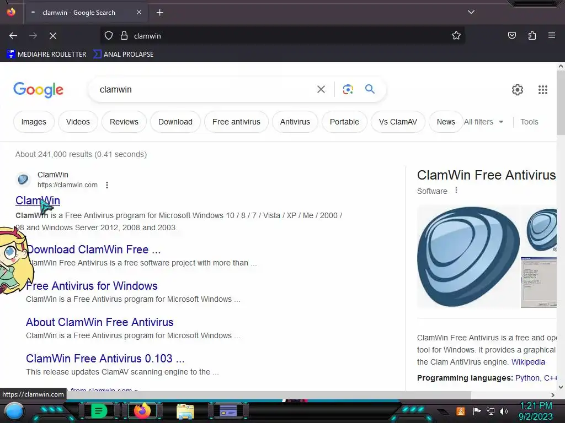Open the Google apps grid
Screen dimensions: 565x423
click(x=543, y=90)
